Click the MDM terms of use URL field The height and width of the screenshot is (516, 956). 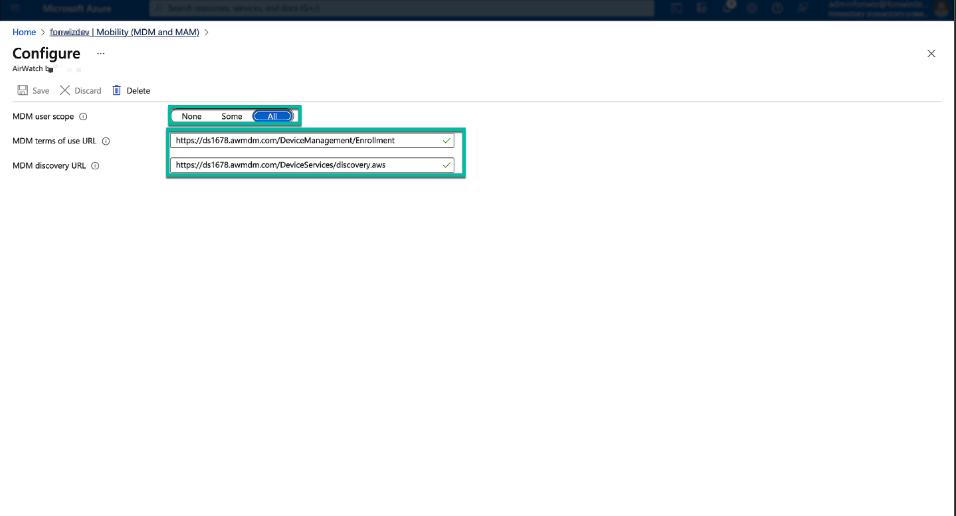[306, 141]
